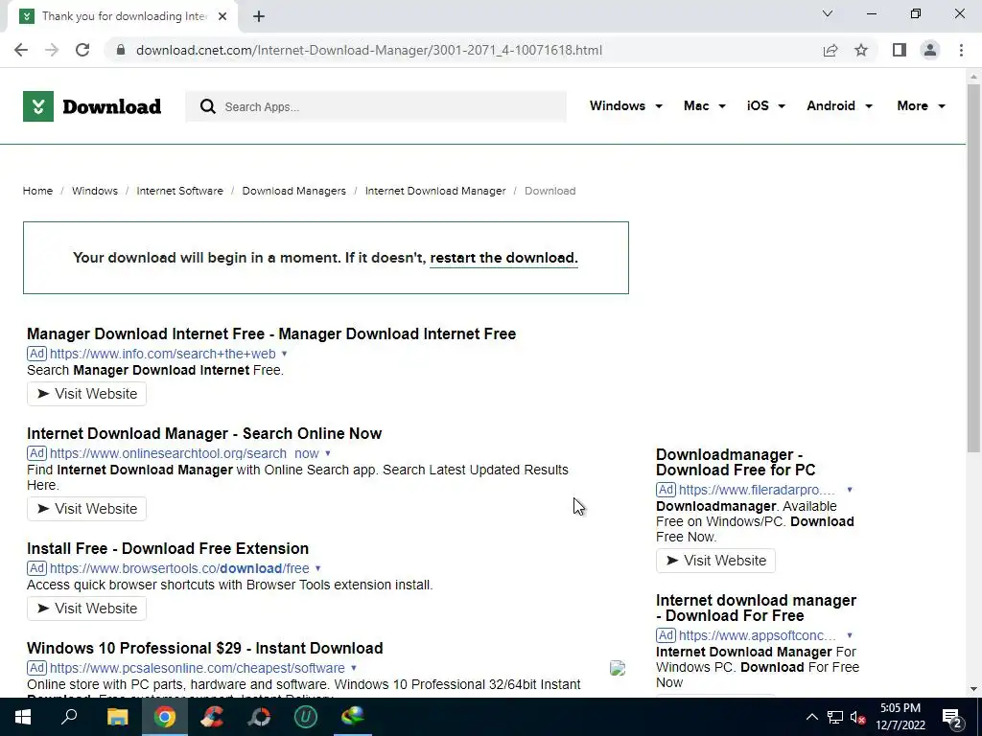Open the green U uninstaller taskbar icon
The height and width of the screenshot is (736, 982).
[x=306, y=717]
